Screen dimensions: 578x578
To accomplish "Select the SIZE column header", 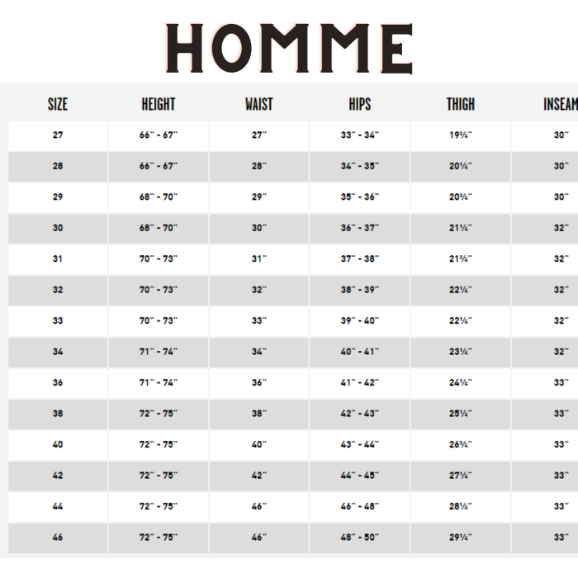I will 58,104.
